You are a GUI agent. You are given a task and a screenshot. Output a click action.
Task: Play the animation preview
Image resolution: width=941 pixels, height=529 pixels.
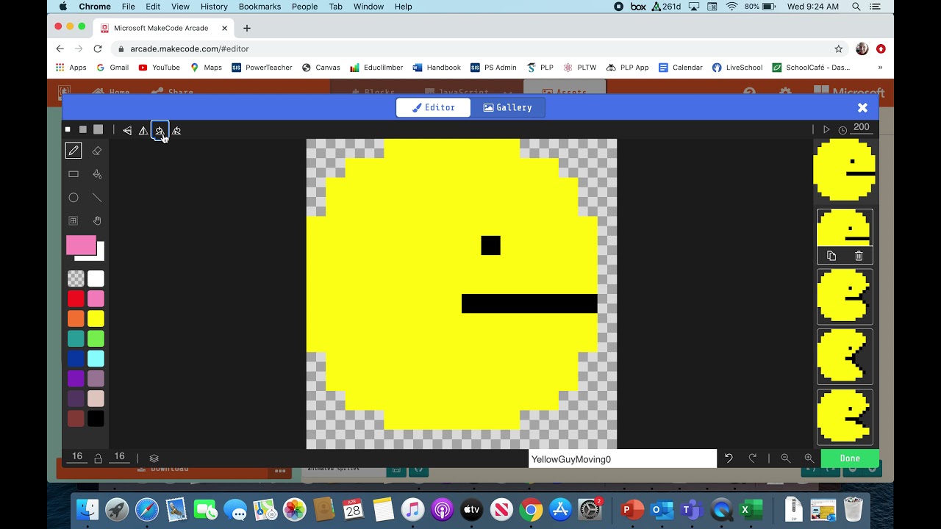point(826,129)
